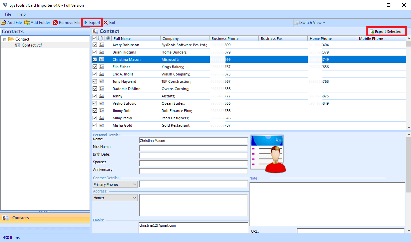
Task: Click the attachment paperclip column header
Action: [108, 39]
